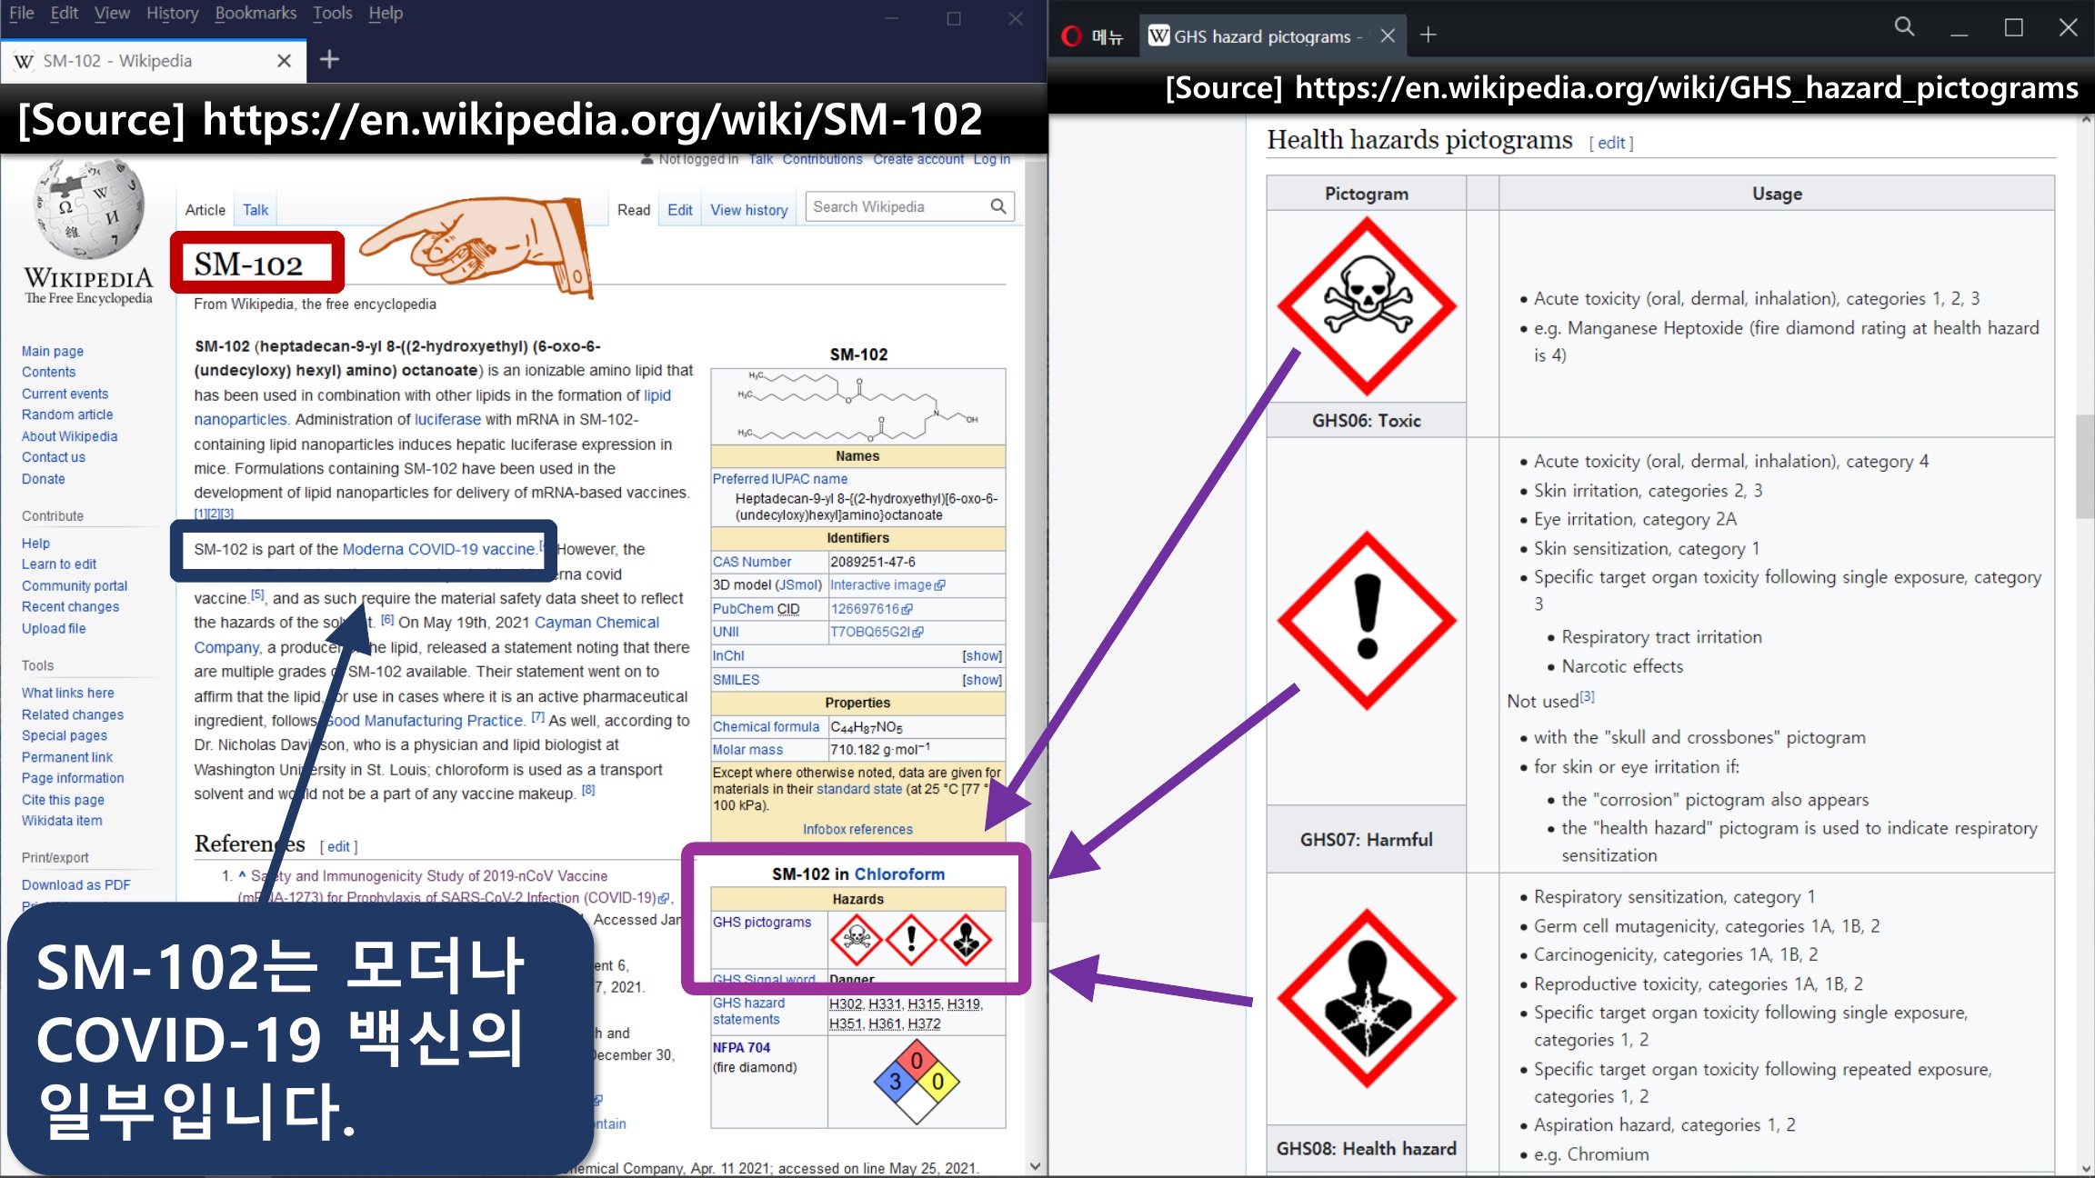
Task: Click the skull and crossbones GHS06 pictogram
Action: pyautogui.click(x=1366, y=305)
